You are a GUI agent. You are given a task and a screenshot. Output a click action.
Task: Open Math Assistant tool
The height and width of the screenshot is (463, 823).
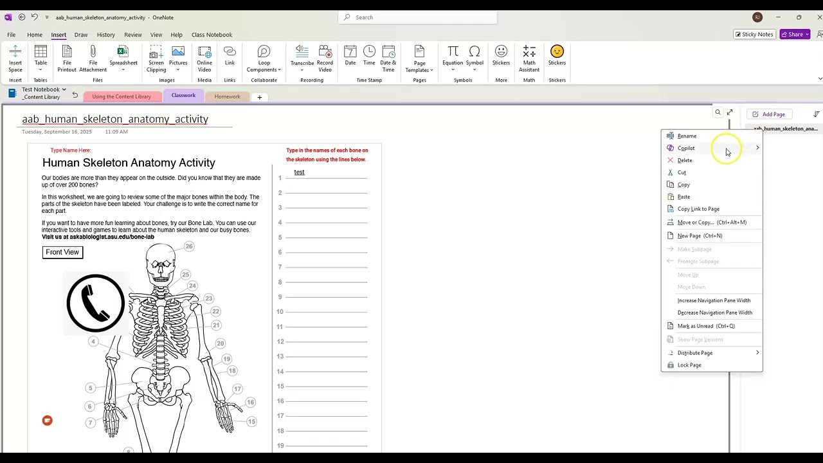[529, 59]
